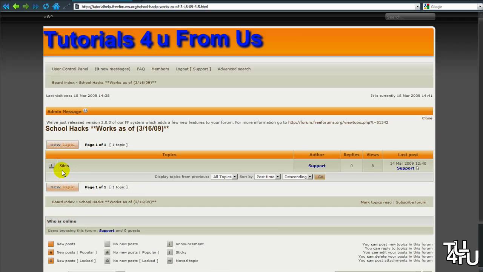Open the Descending order dropdown
Screen dimensions: 483x272
(298, 177)
